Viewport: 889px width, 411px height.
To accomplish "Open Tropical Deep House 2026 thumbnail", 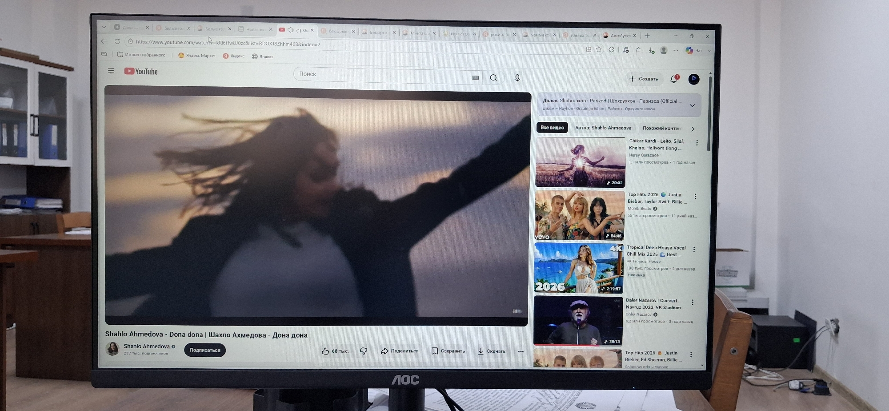I will tap(578, 268).
